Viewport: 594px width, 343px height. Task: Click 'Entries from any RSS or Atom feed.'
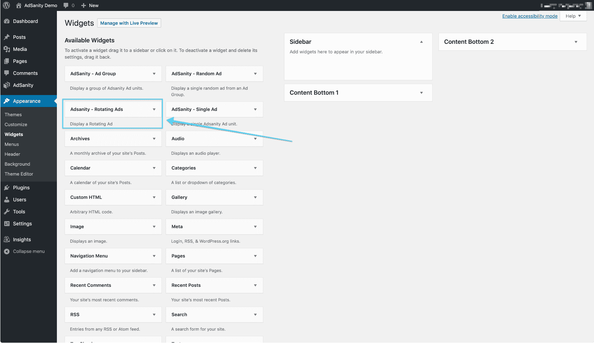(105, 329)
